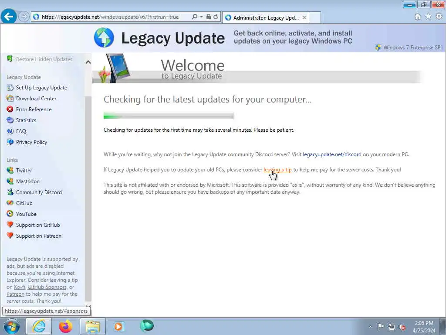Open the Mastodon link
Viewport: 446px width, 335px height.
coord(28,181)
